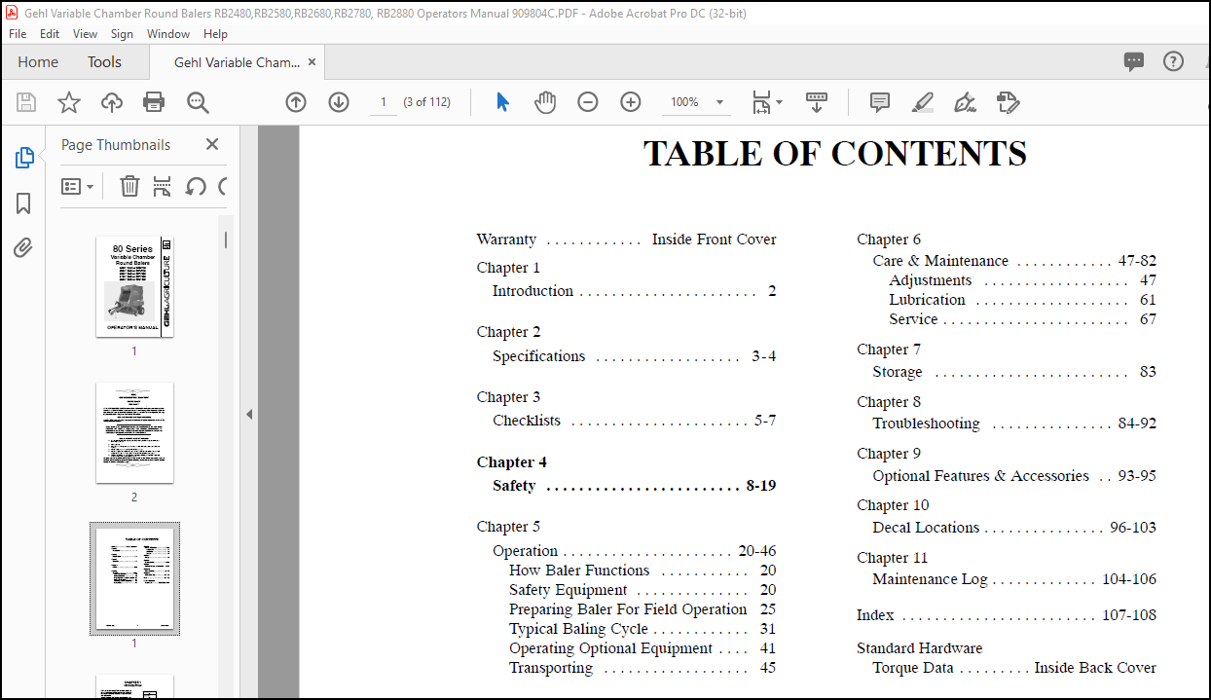Screen dimensions: 1211x700
Task: Open the Page Thumbnails sidebar icon
Action: [24, 158]
